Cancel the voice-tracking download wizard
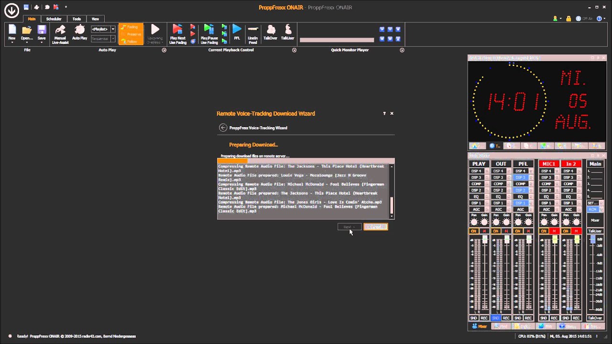Screen dimensions: 612x344 coord(376,227)
